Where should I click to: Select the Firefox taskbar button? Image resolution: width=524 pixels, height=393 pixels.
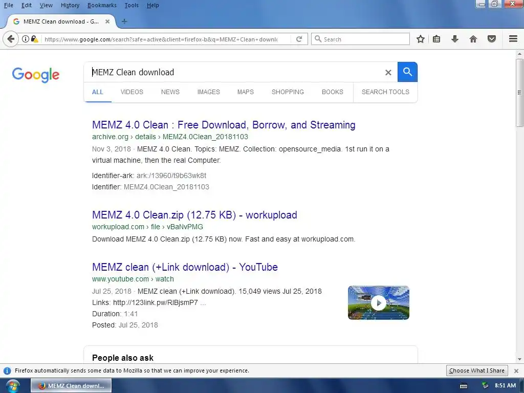point(71,386)
